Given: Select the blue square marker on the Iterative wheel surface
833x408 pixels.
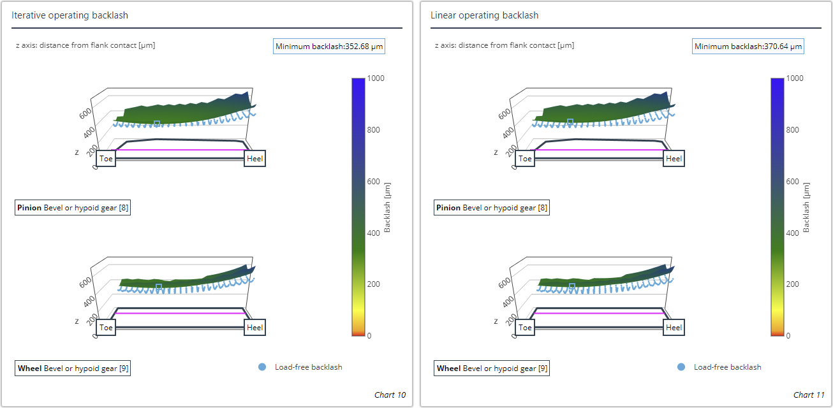Looking at the screenshot, I should click(x=158, y=287).
